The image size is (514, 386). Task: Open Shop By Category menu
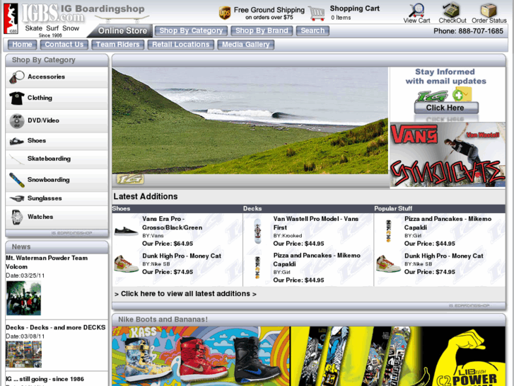(191, 31)
